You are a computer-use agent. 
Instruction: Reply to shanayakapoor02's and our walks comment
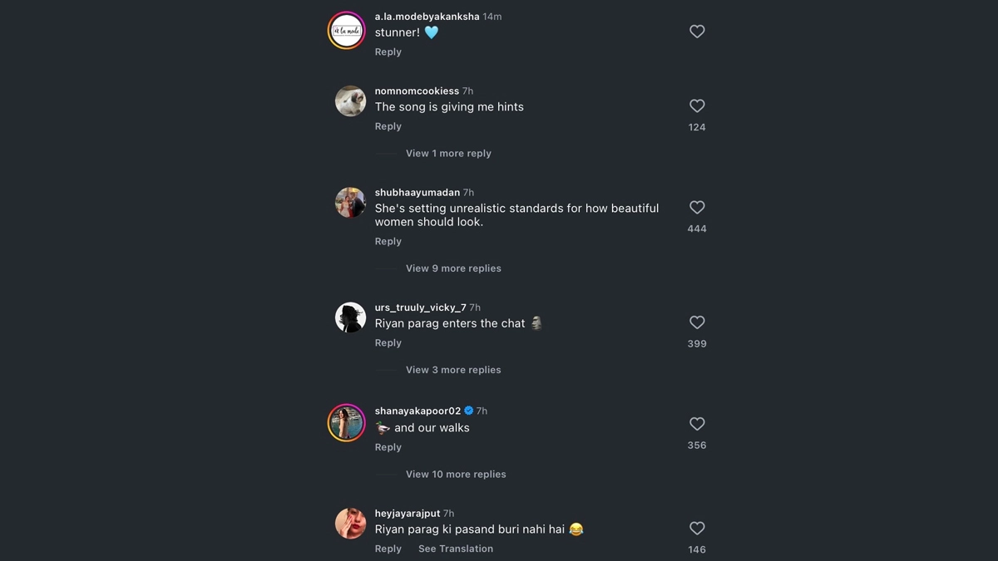click(x=388, y=447)
